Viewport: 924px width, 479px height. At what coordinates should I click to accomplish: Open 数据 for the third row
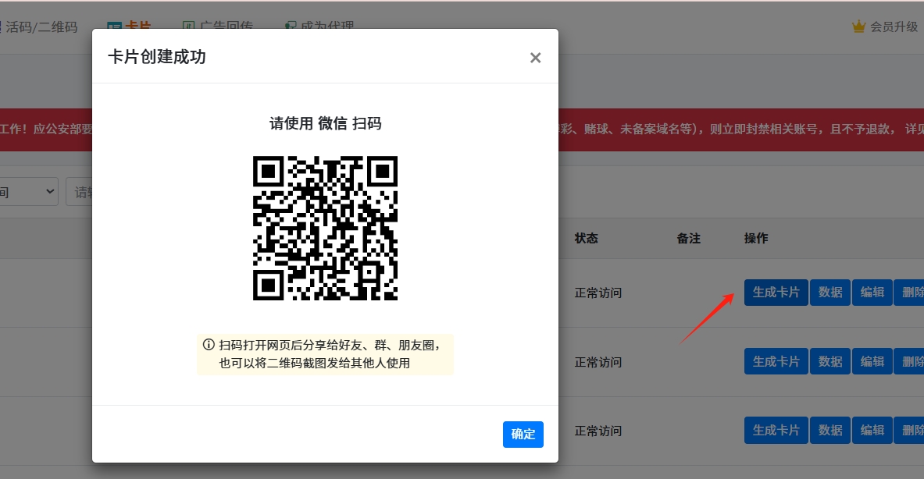829,430
